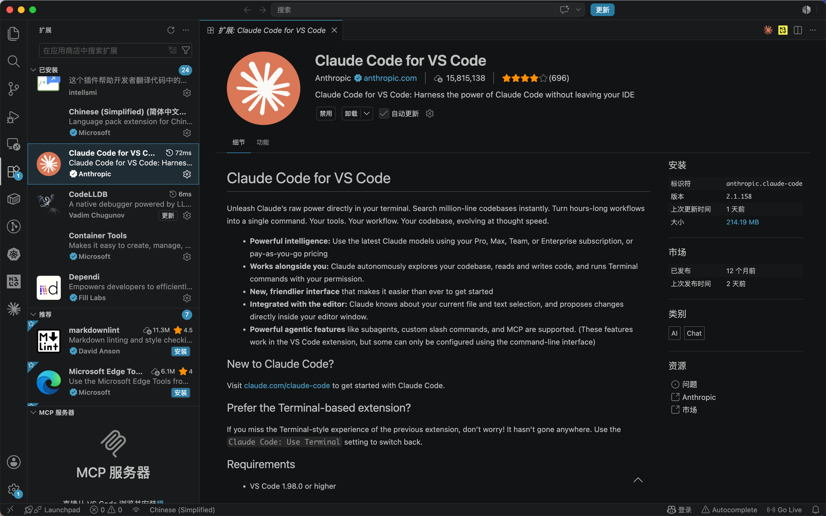Select Chinese (Simplified) language pack item
826x516 pixels.
113,122
